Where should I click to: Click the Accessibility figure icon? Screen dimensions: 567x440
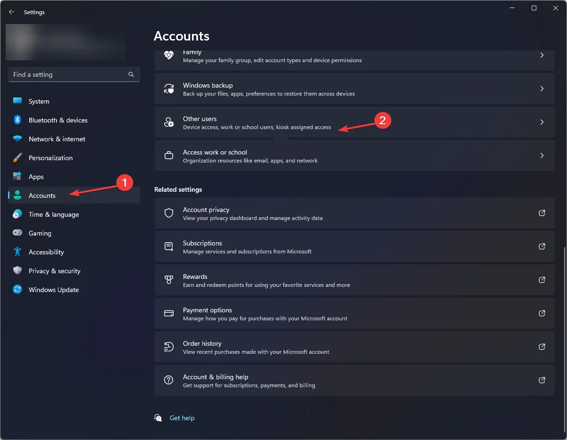tap(17, 252)
